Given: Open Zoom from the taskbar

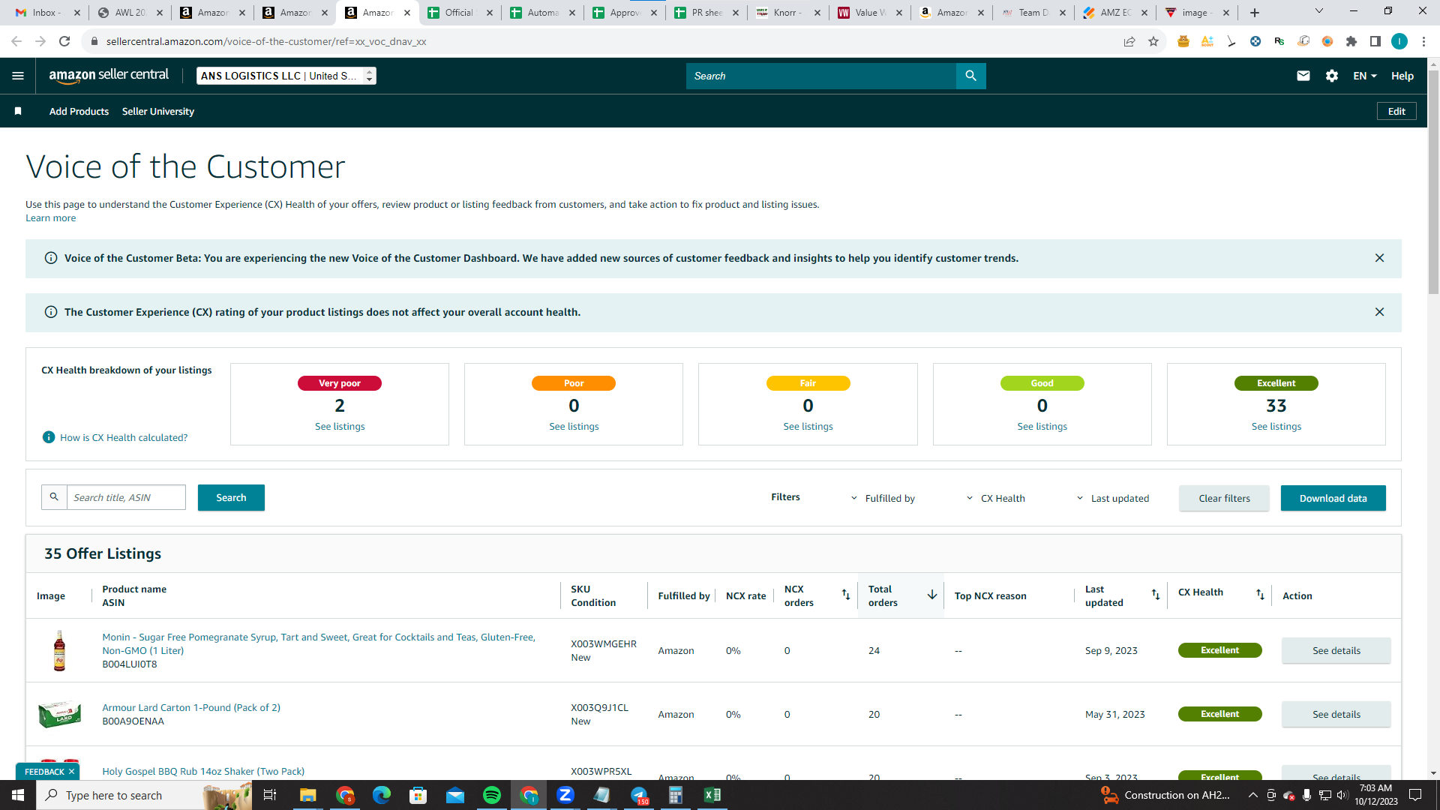Looking at the screenshot, I should tap(565, 795).
